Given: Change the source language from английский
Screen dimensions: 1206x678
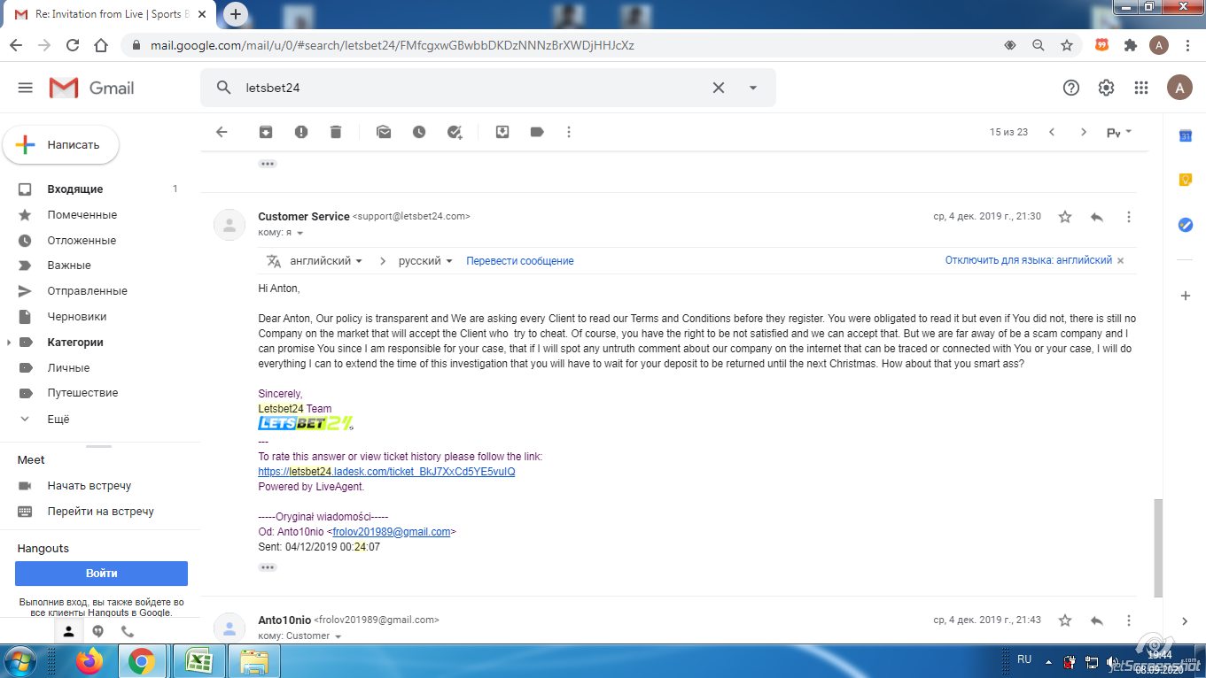Looking at the screenshot, I should [x=326, y=261].
